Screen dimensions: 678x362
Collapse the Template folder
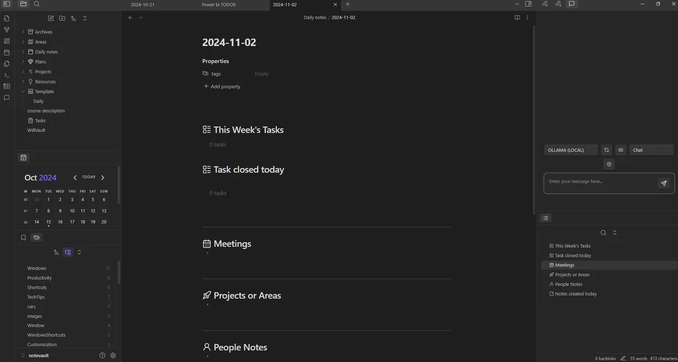pos(23,91)
